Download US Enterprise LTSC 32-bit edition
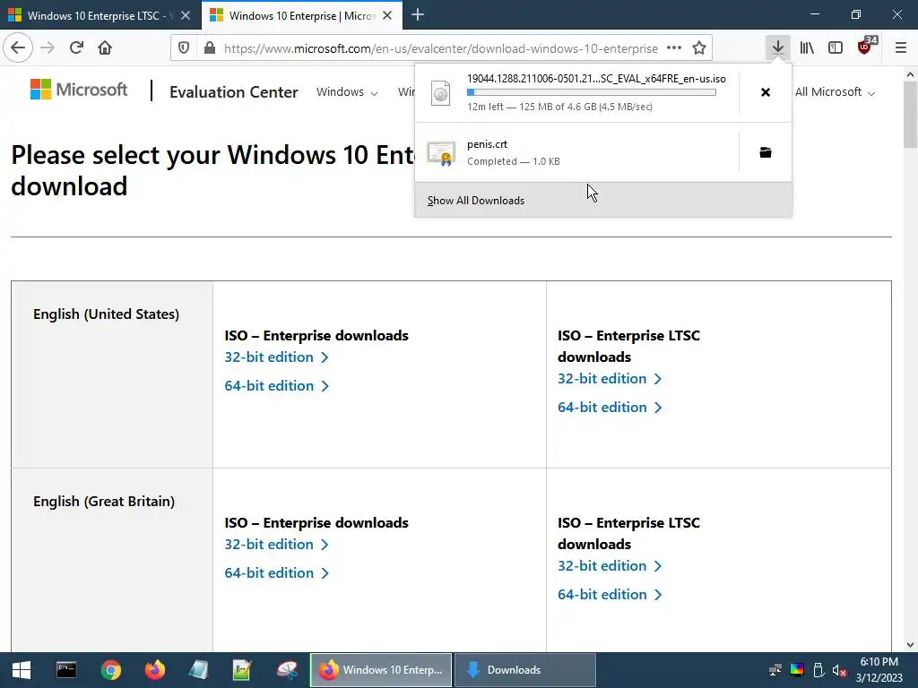 610,379
